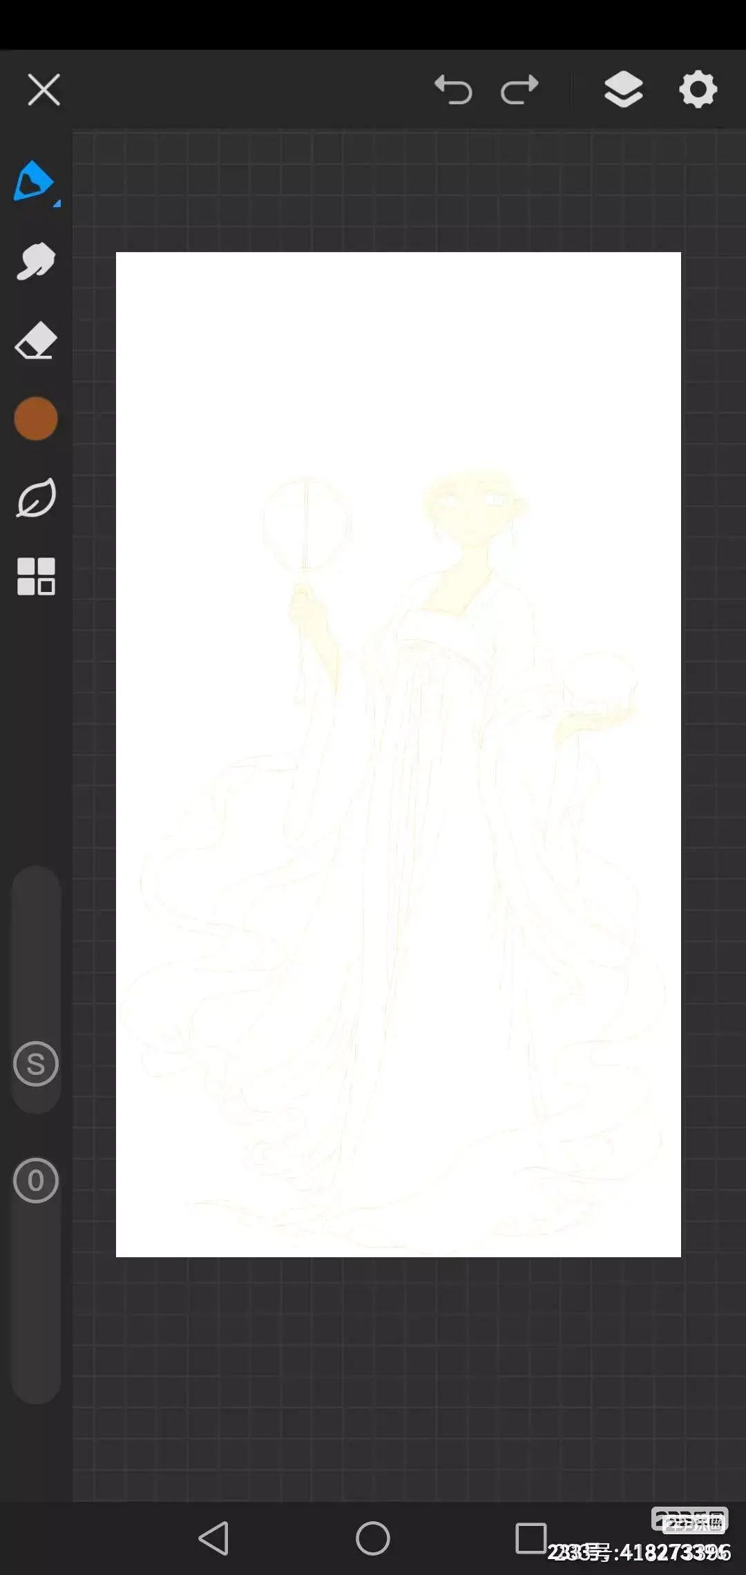Redo the undone stroke
This screenshot has height=1575, width=746.
click(519, 90)
